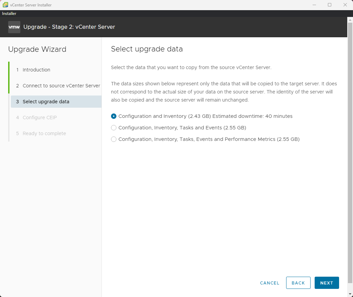Close the vCenter Server Installer window
This screenshot has height=297, width=353.
click(345, 5)
